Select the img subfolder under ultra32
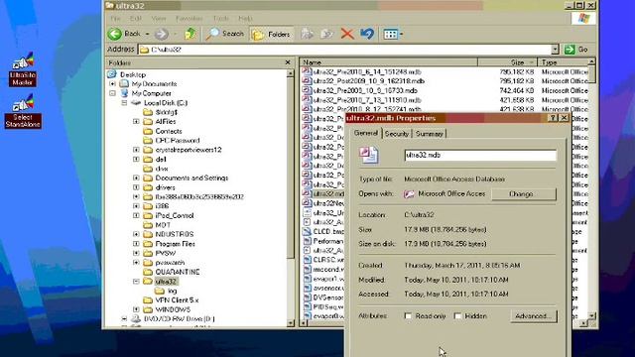This screenshot has width=635, height=357. (172, 291)
